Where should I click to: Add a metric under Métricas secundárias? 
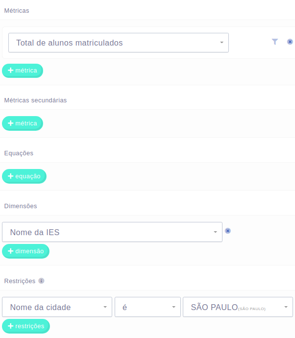click(x=23, y=123)
